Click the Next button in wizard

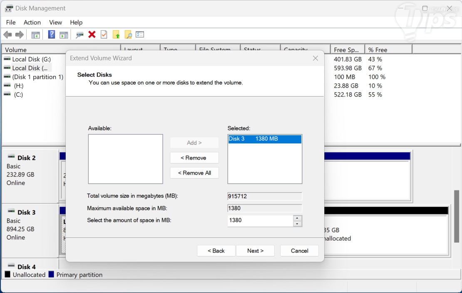point(255,251)
